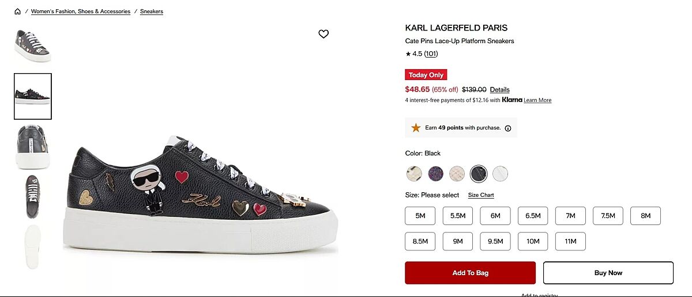692x297 pixels.
Task: Click Add To Bag button
Action: (470, 273)
